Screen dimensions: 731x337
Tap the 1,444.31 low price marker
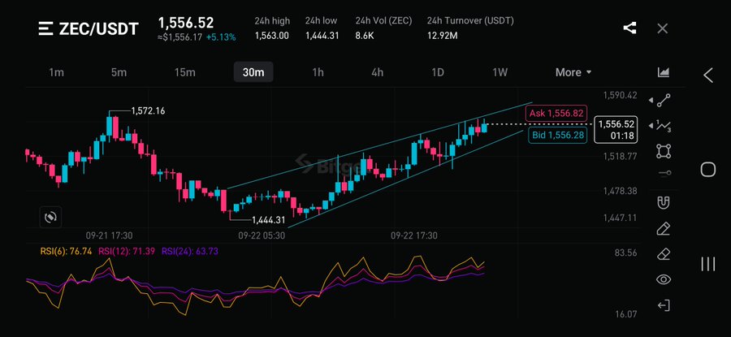(268, 219)
